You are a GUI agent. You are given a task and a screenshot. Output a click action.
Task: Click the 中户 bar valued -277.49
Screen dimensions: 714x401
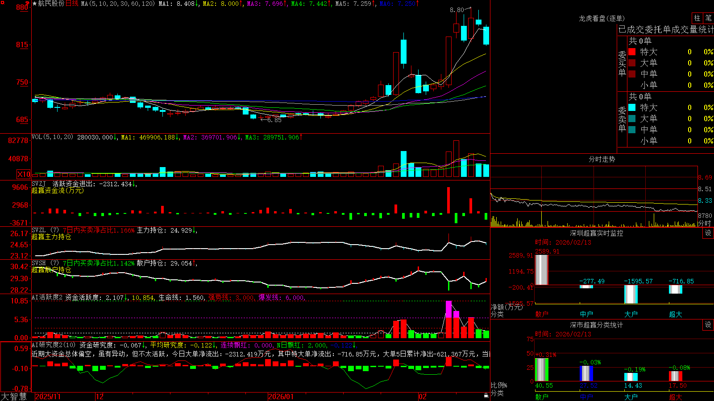(x=586, y=286)
